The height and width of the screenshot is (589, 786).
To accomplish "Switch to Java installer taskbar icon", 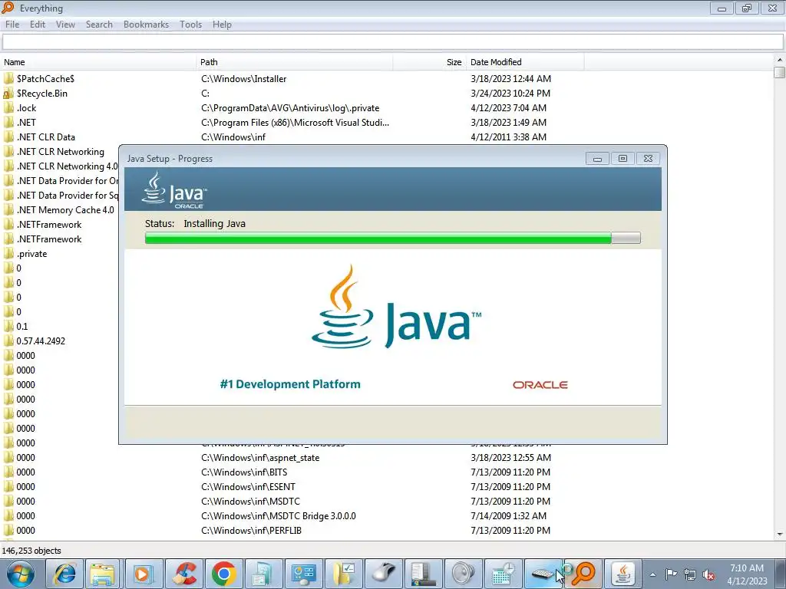I will tap(623, 574).
